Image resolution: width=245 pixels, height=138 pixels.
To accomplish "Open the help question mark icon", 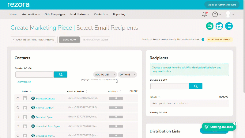I will click(x=215, y=14).
